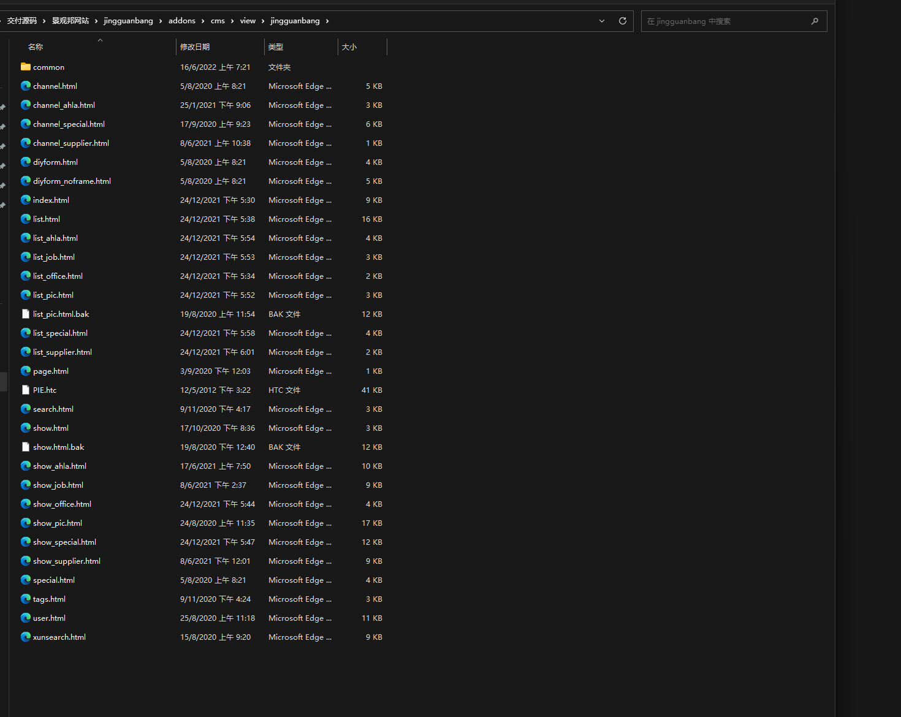
Task: Expand the chevron after cms in path
Action: click(232, 21)
